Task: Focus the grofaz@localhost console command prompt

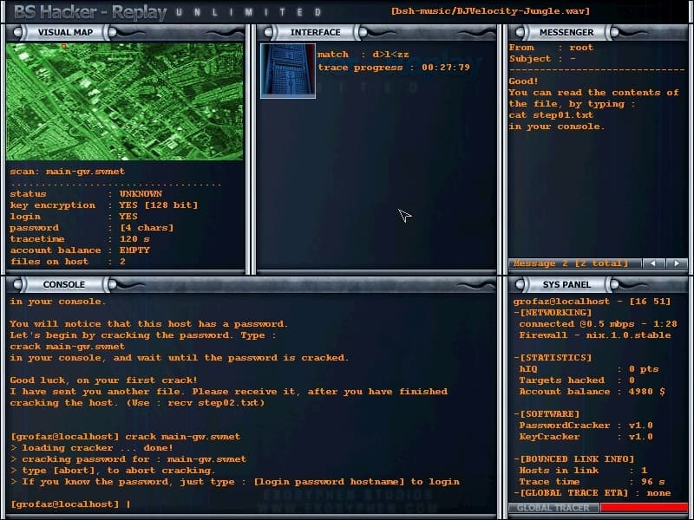Action: point(71,504)
